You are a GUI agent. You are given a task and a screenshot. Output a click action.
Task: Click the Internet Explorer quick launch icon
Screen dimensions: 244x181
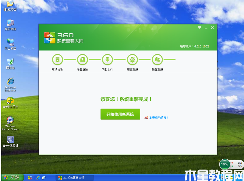point(38,178)
